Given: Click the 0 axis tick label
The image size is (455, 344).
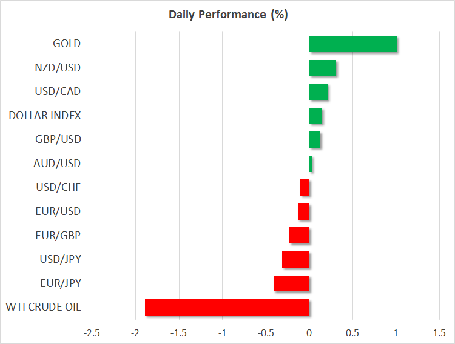Looking at the screenshot, I should point(309,333).
